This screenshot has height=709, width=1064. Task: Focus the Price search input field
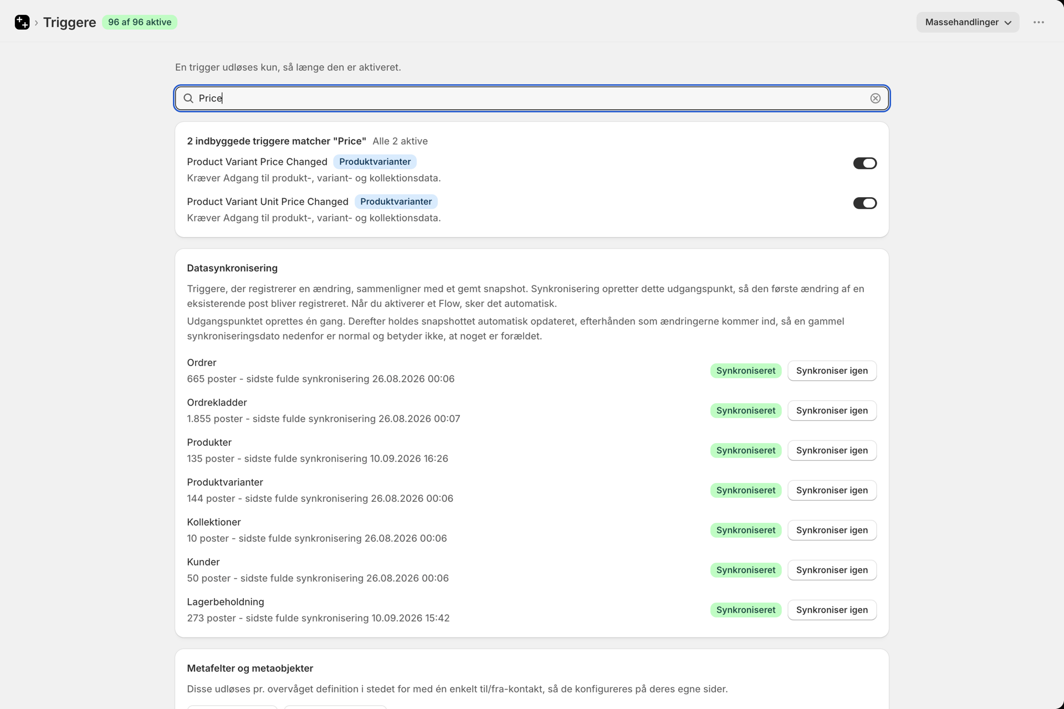532,98
